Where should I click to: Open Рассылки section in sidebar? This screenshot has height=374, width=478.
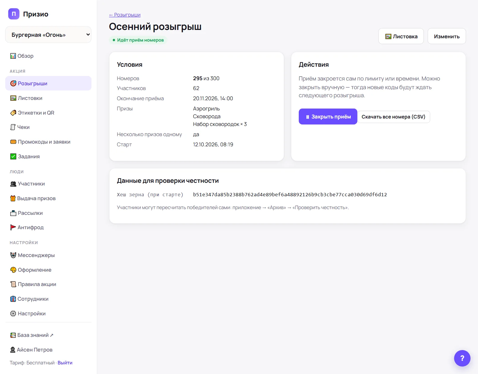tap(48, 213)
